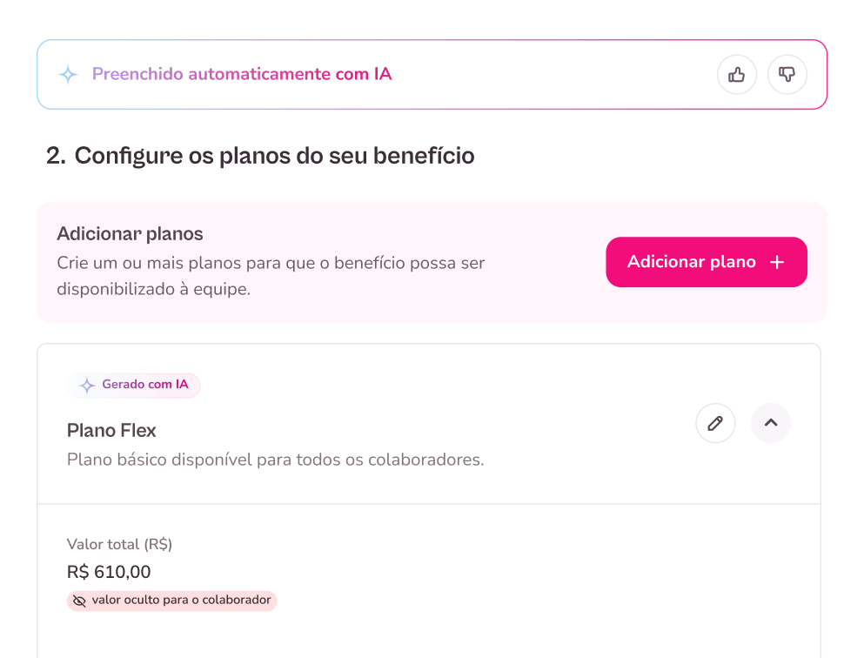The image size is (864, 658).
Task: Click the Valor total (R$) label
Action: point(119,544)
